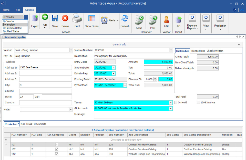
Task: Expand the Terms dropdown
Action: coord(171,103)
